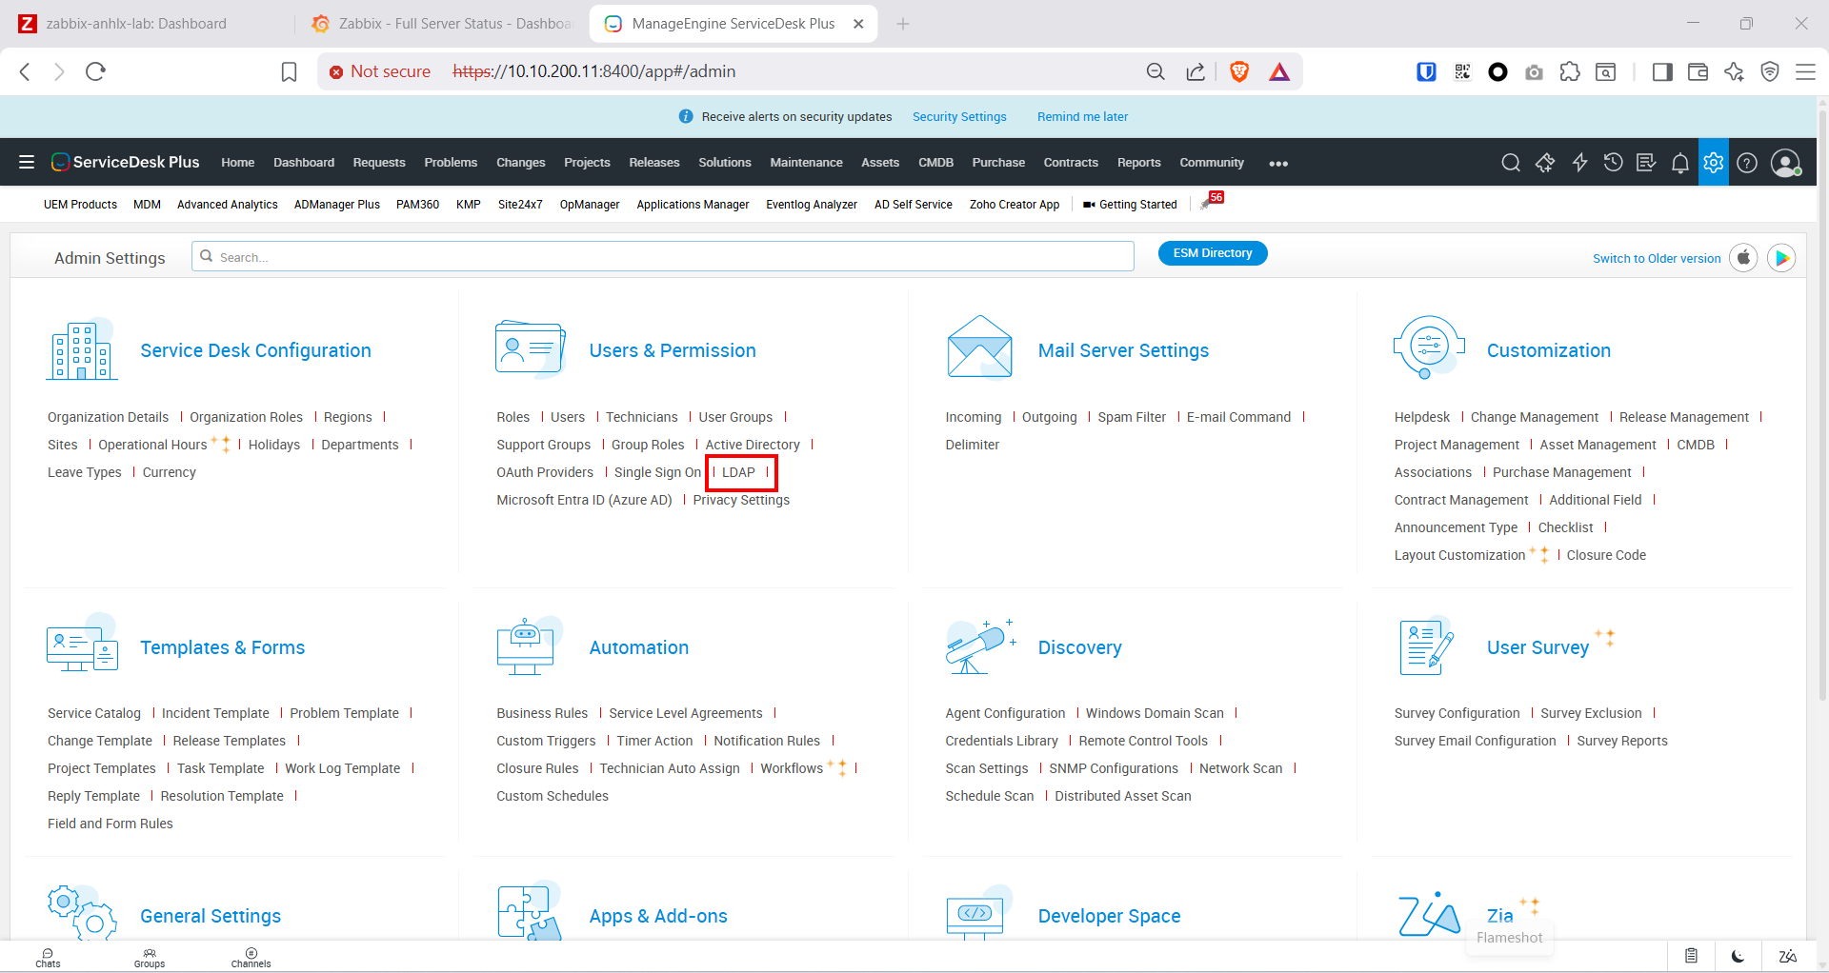Bookmark this page in the address bar
This screenshot has height=973, width=1829.
(x=289, y=71)
